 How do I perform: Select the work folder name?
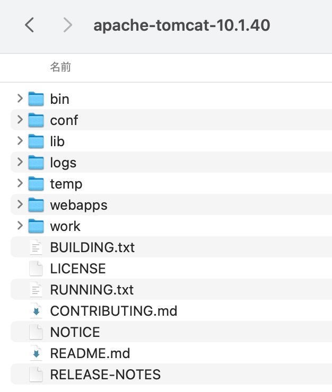(65, 226)
